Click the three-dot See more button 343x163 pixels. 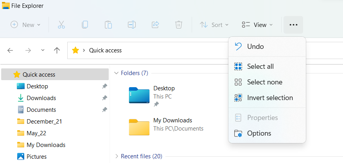[x=293, y=25]
